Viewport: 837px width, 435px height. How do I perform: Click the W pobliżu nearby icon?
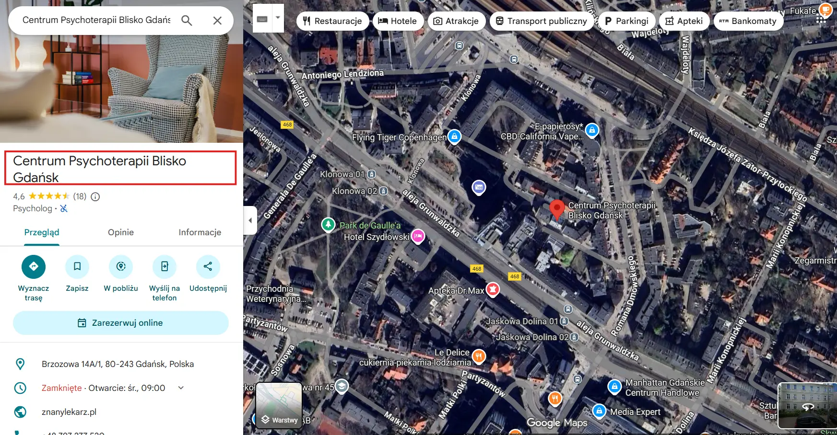click(121, 266)
